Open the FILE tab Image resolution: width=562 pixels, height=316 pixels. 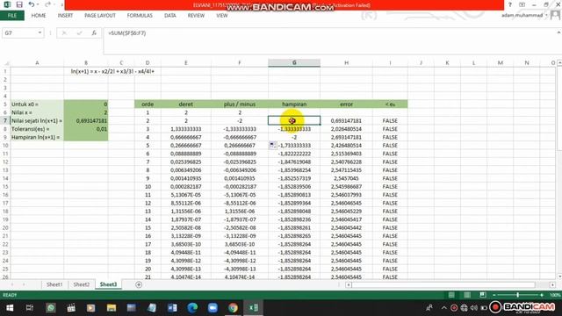(12, 16)
